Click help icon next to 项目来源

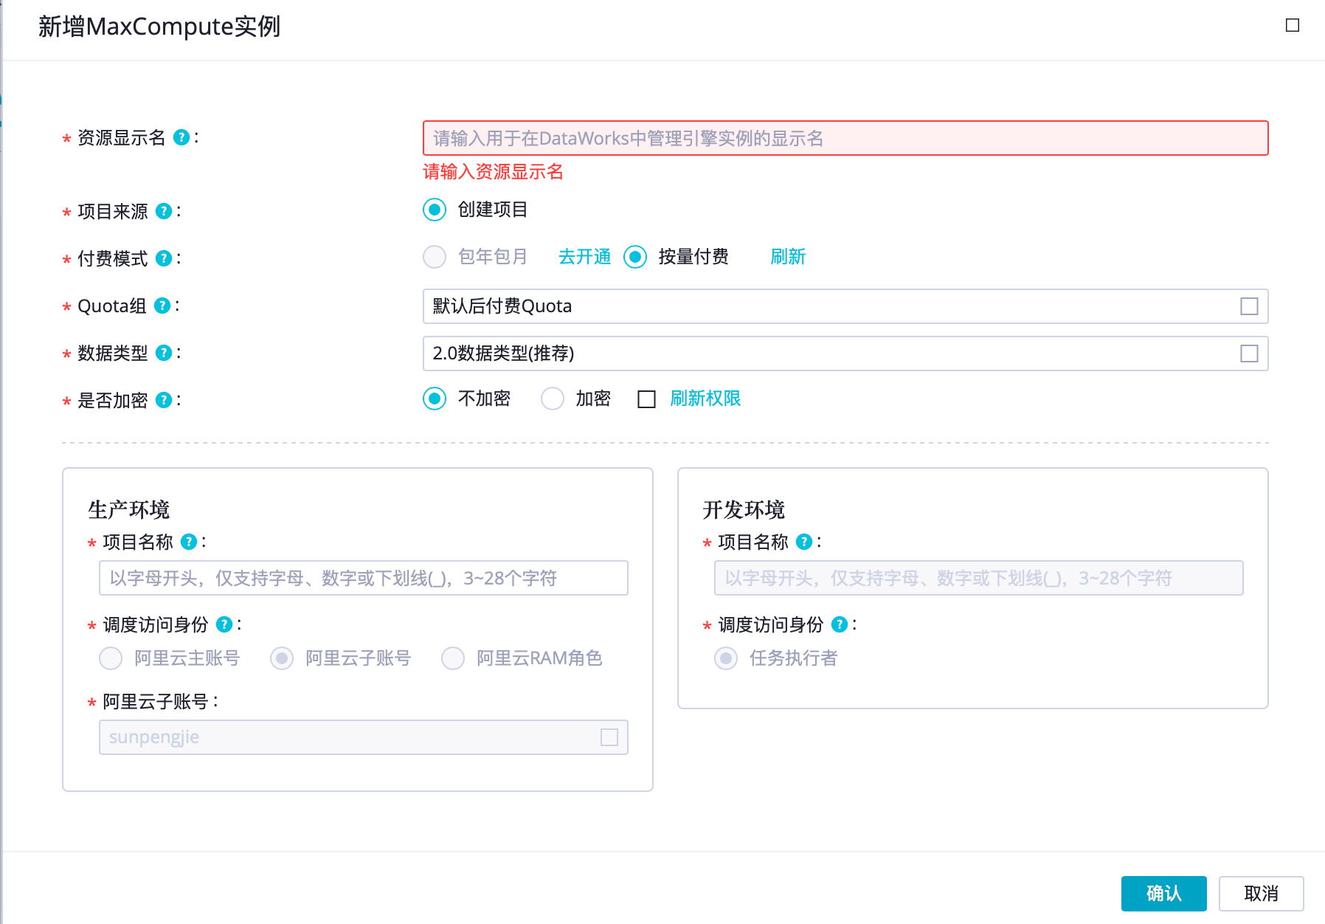(164, 211)
